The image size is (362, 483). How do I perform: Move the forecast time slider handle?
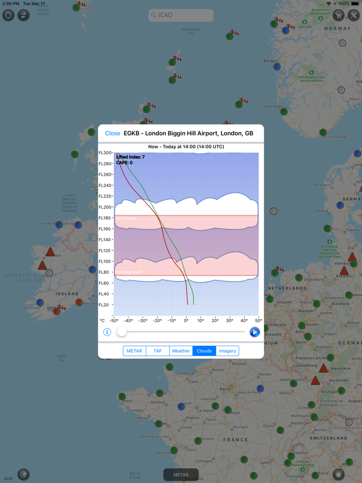tap(122, 332)
